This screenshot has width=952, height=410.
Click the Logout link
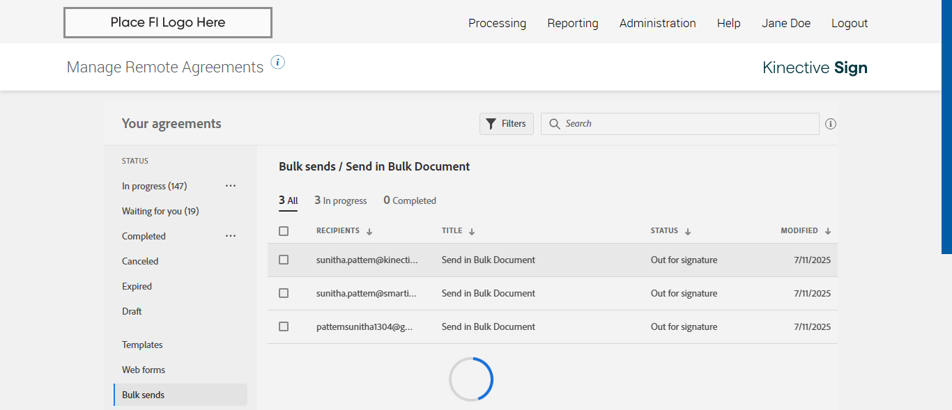click(849, 23)
